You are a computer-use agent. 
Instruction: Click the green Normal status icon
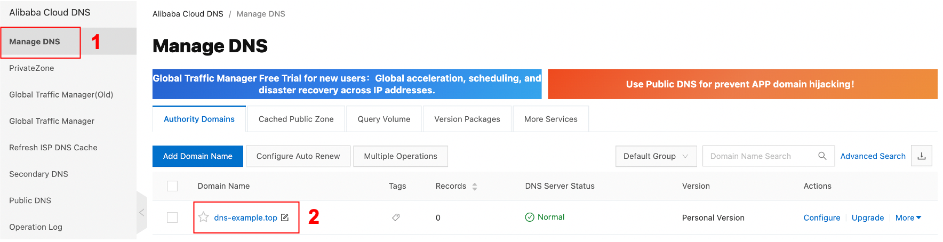[530, 217]
